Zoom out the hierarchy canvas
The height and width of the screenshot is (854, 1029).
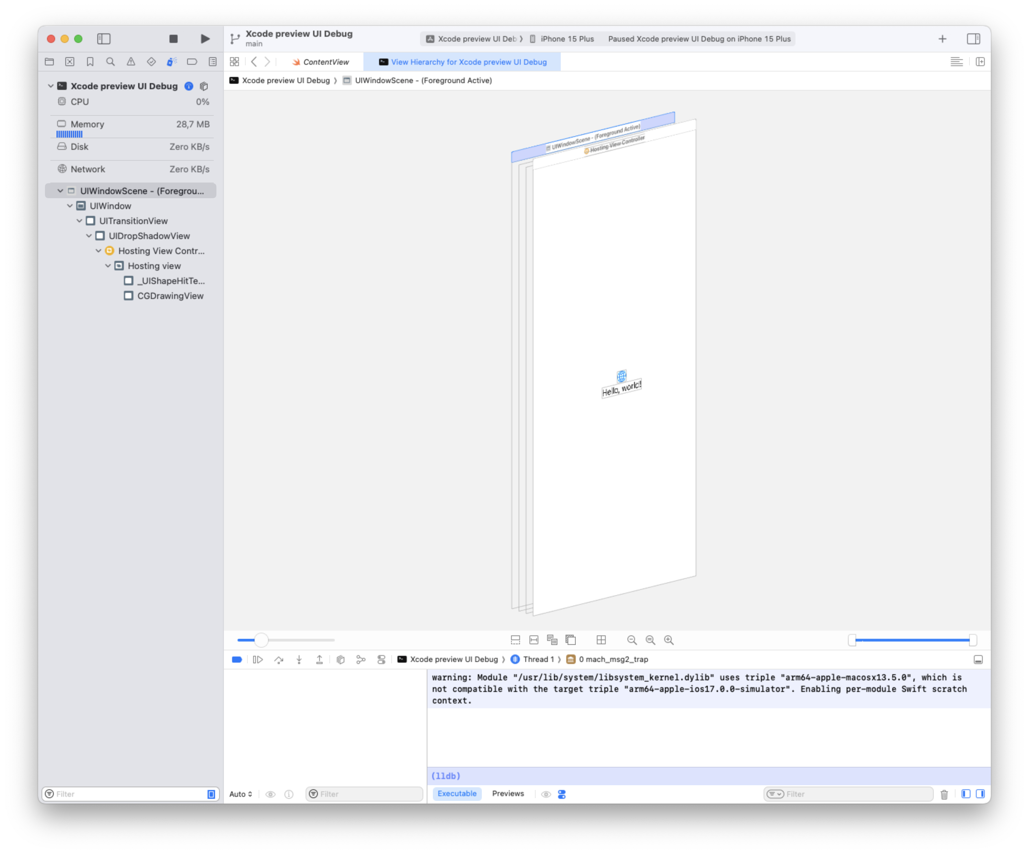[632, 640]
